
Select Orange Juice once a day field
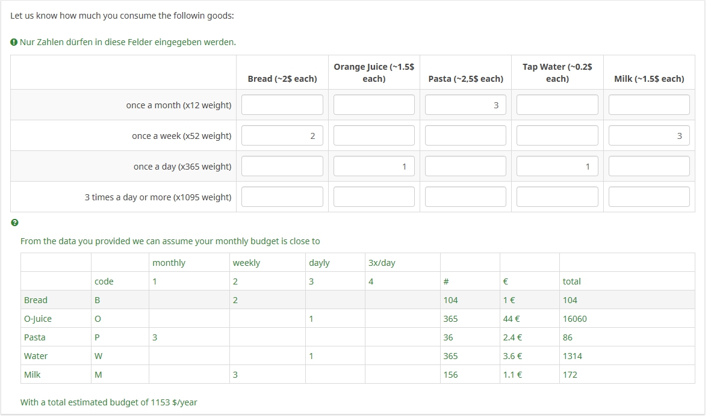374,167
